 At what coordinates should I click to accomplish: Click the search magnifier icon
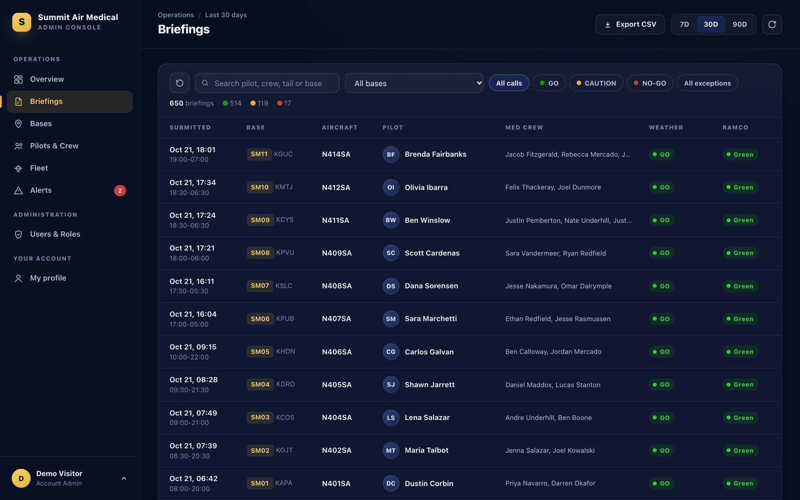point(205,83)
